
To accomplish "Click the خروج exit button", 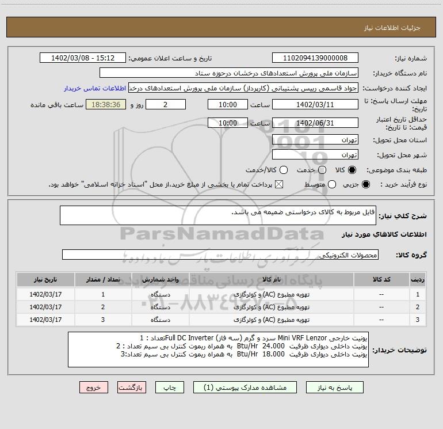I will 94,388.
